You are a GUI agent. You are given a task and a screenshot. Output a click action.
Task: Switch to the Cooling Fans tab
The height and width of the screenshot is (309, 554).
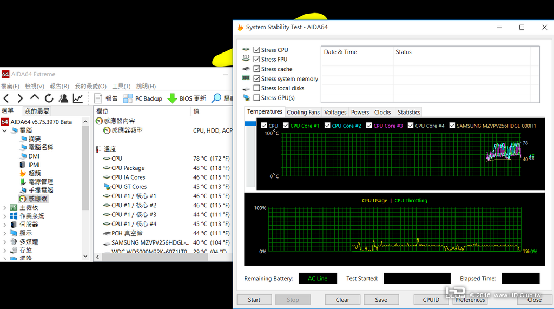(x=303, y=112)
